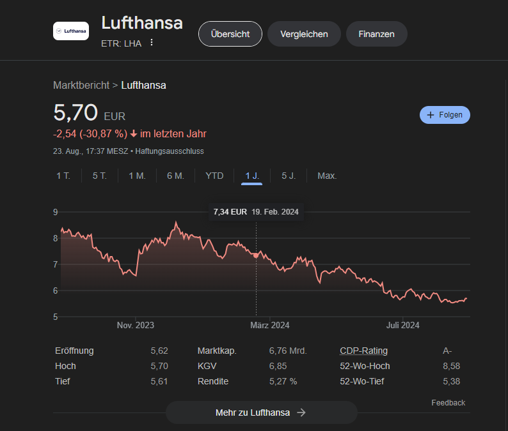Image resolution: width=508 pixels, height=431 pixels.
Task: Open the three-dot menu beside ETR: LHA
Action: [x=151, y=42]
